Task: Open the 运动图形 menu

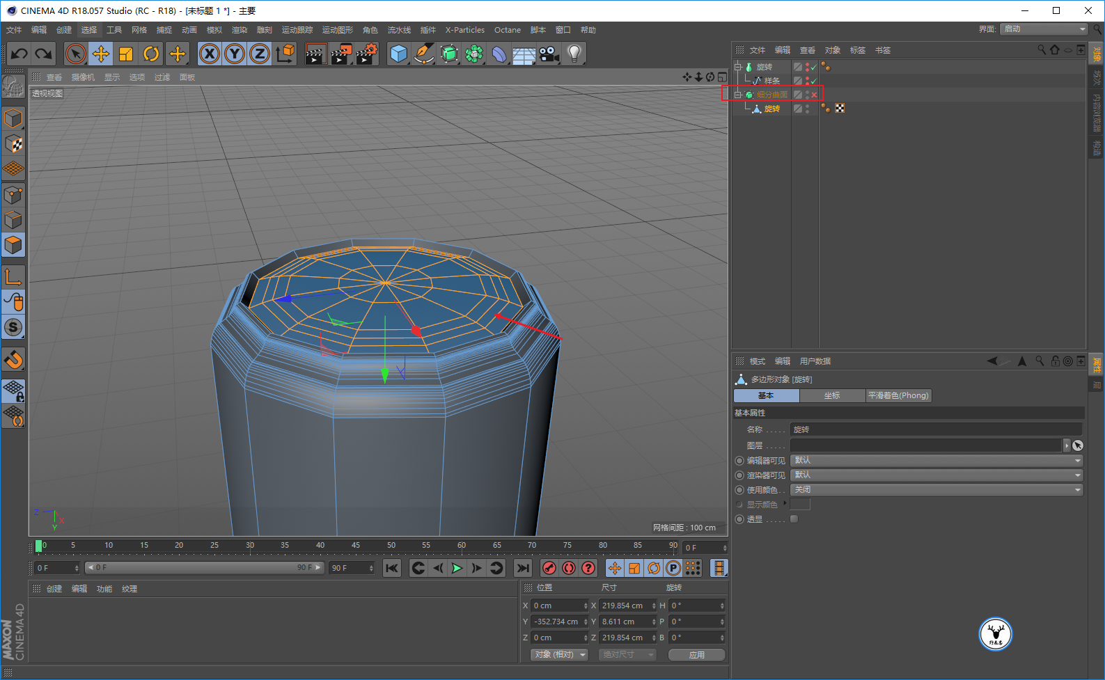Action: (337, 30)
